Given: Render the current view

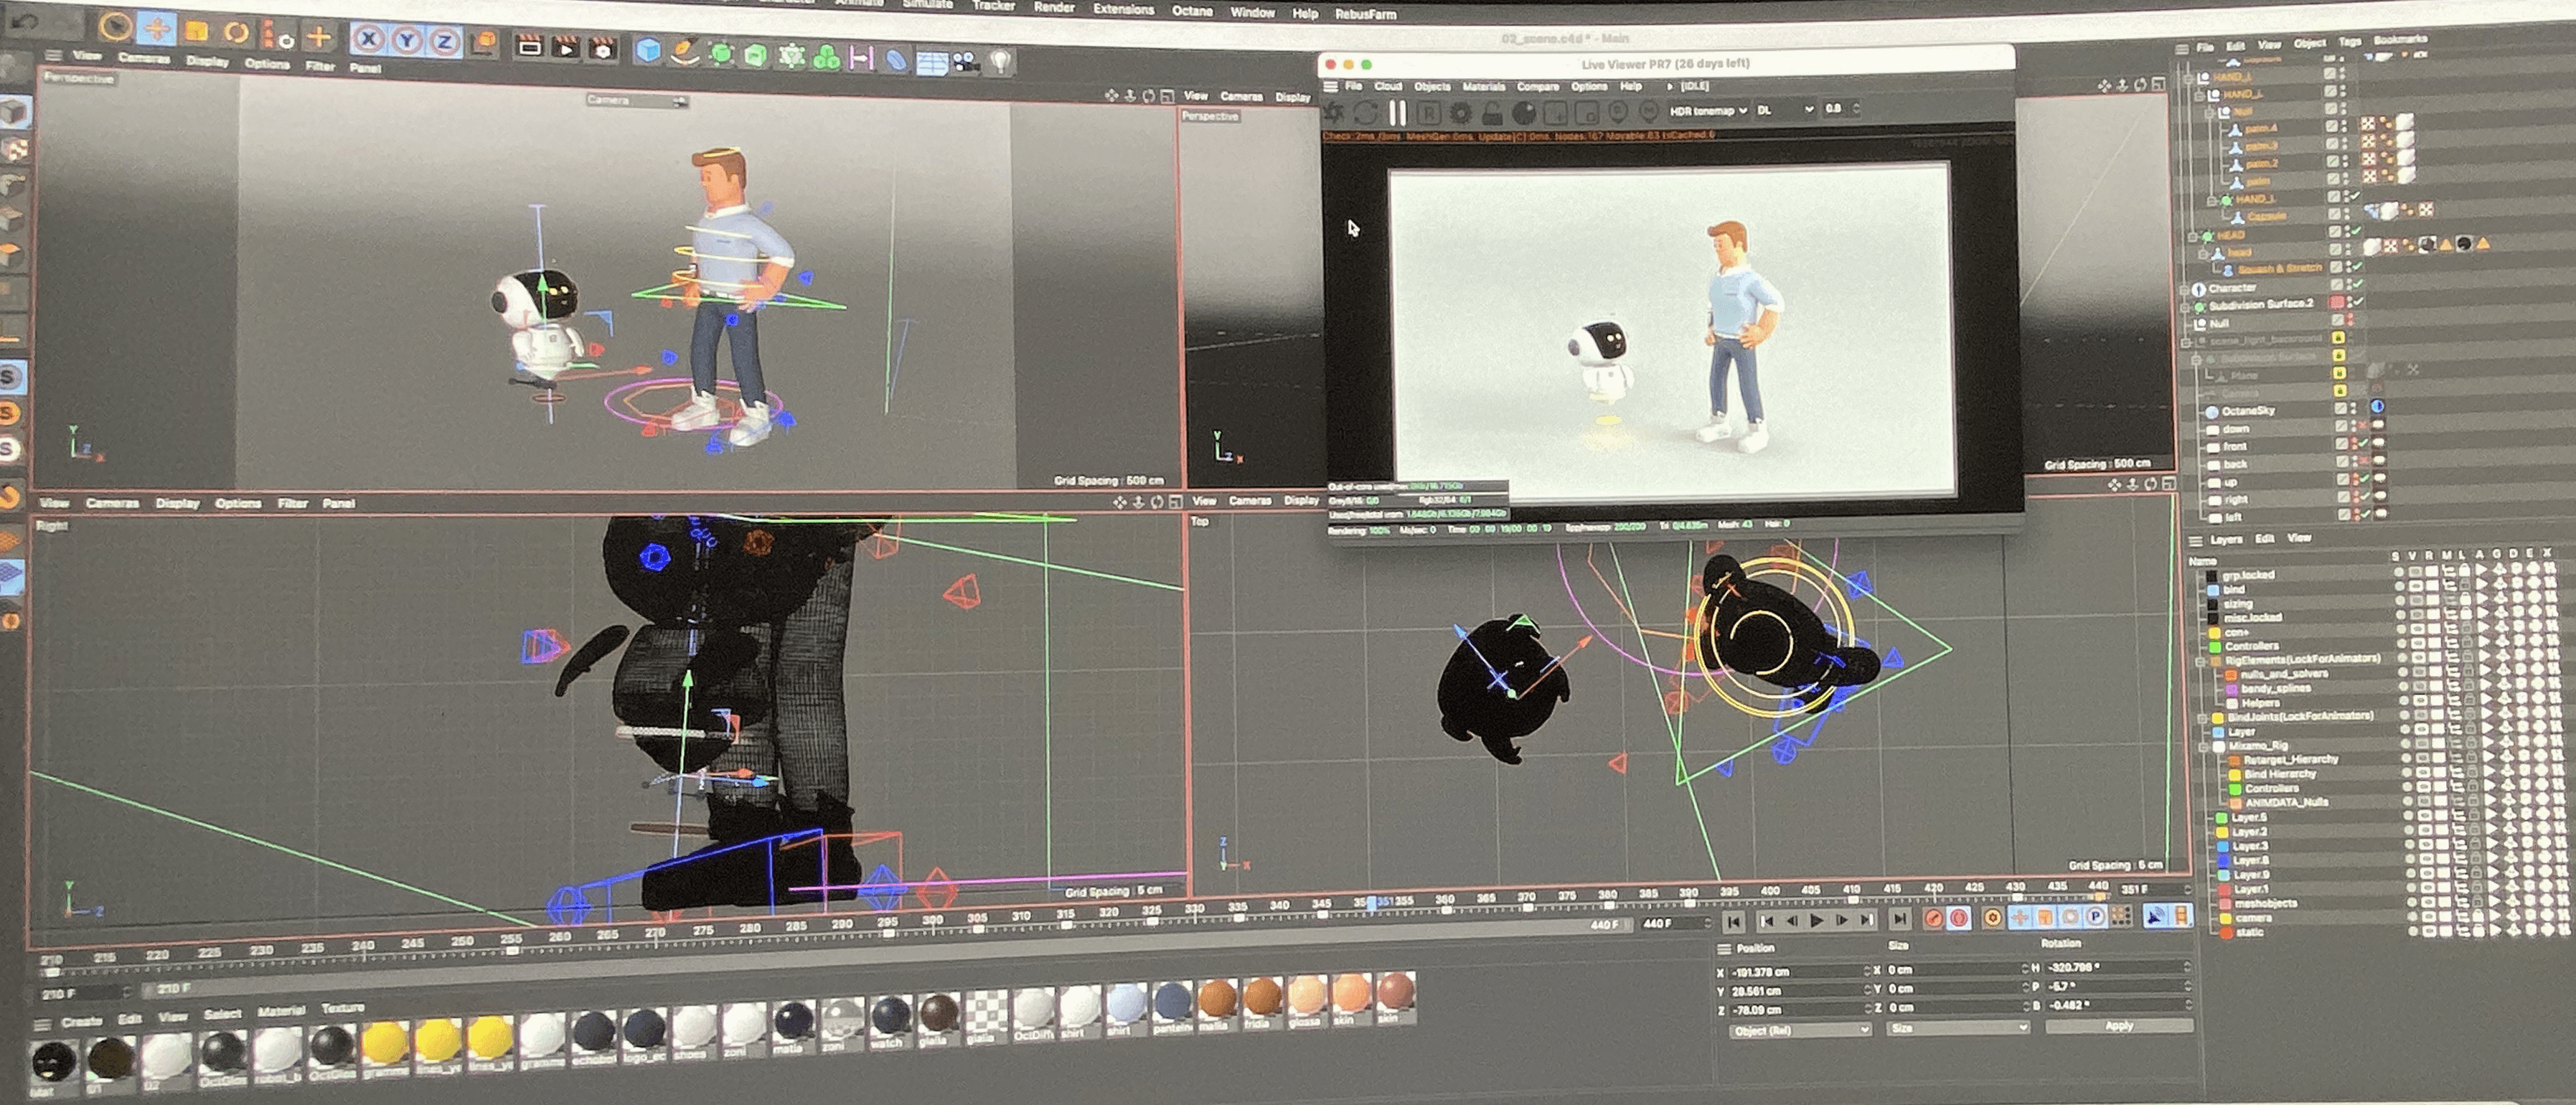Looking at the screenshot, I should [x=529, y=45].
